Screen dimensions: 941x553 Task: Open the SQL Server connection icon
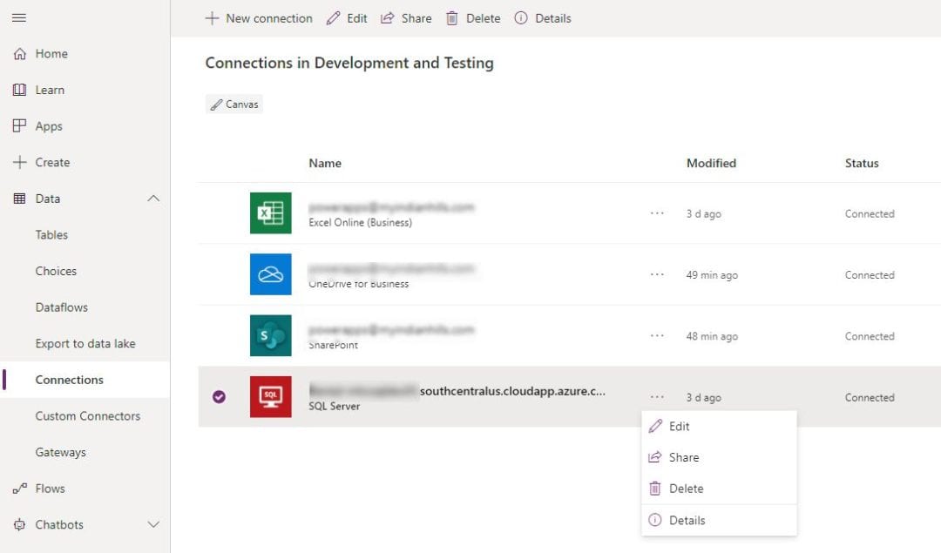click(x=270, y=397)
